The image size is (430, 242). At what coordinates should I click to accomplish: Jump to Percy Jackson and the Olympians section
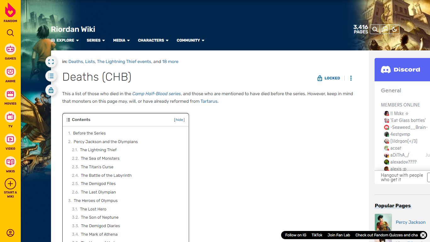pos(106,141)
